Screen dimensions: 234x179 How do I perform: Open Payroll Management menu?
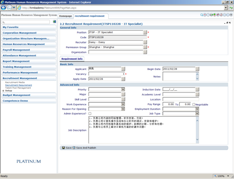(x=29, y=50)
